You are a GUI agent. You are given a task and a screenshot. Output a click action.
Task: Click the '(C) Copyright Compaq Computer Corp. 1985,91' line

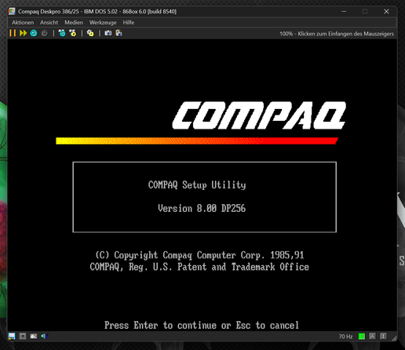click(x=199, y=255)
